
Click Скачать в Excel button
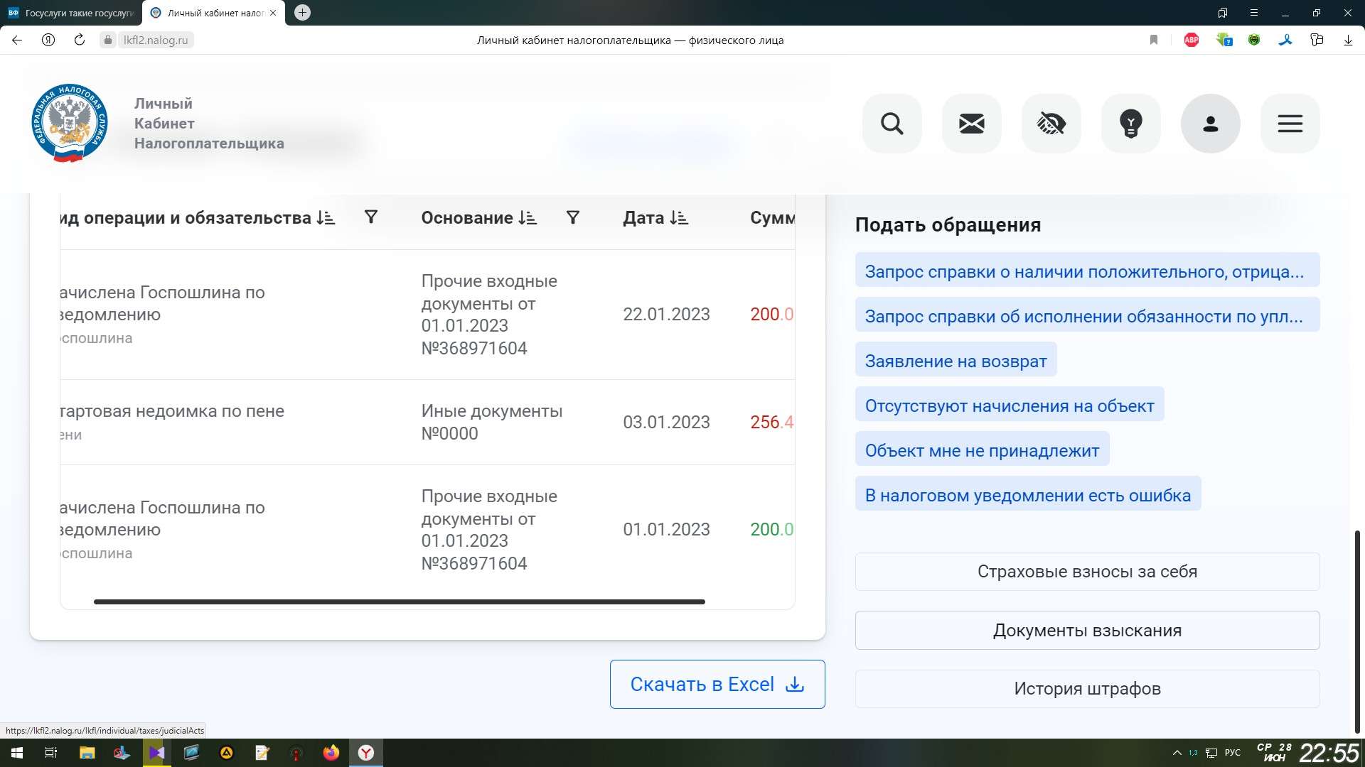(x=717, y=684)
